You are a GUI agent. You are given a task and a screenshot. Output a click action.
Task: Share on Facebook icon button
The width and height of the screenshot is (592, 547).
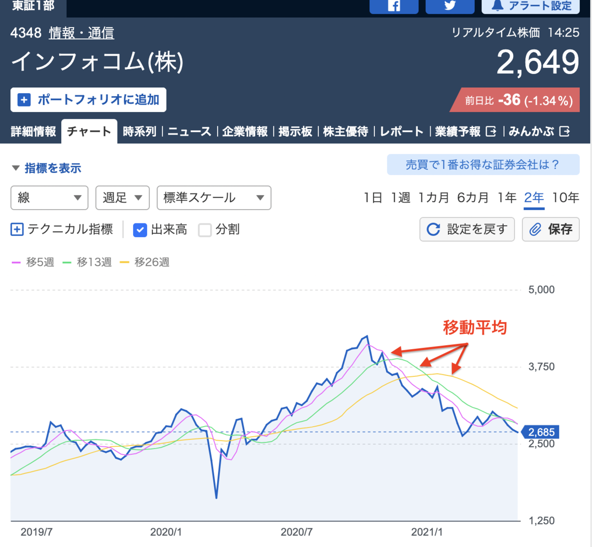[394, 6]
